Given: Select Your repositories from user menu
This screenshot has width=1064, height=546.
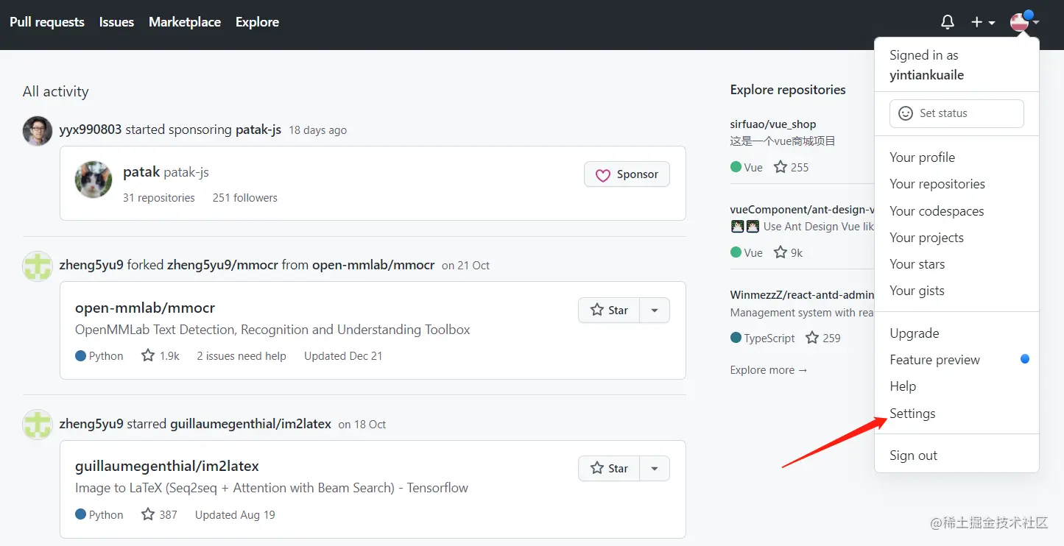Looking at the screenshot, I should point(956,184).
